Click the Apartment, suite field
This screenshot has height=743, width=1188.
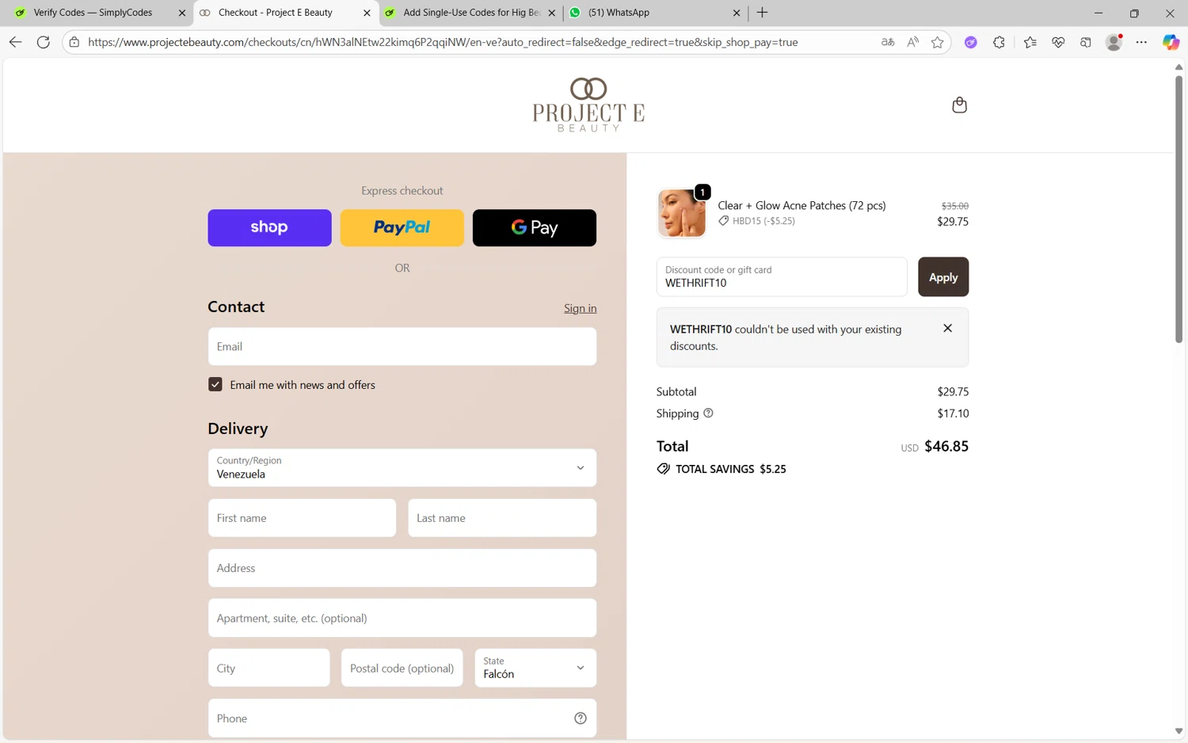402,618
